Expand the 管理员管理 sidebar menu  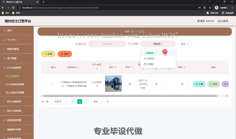pyautogui.click(x=17, y=49)
